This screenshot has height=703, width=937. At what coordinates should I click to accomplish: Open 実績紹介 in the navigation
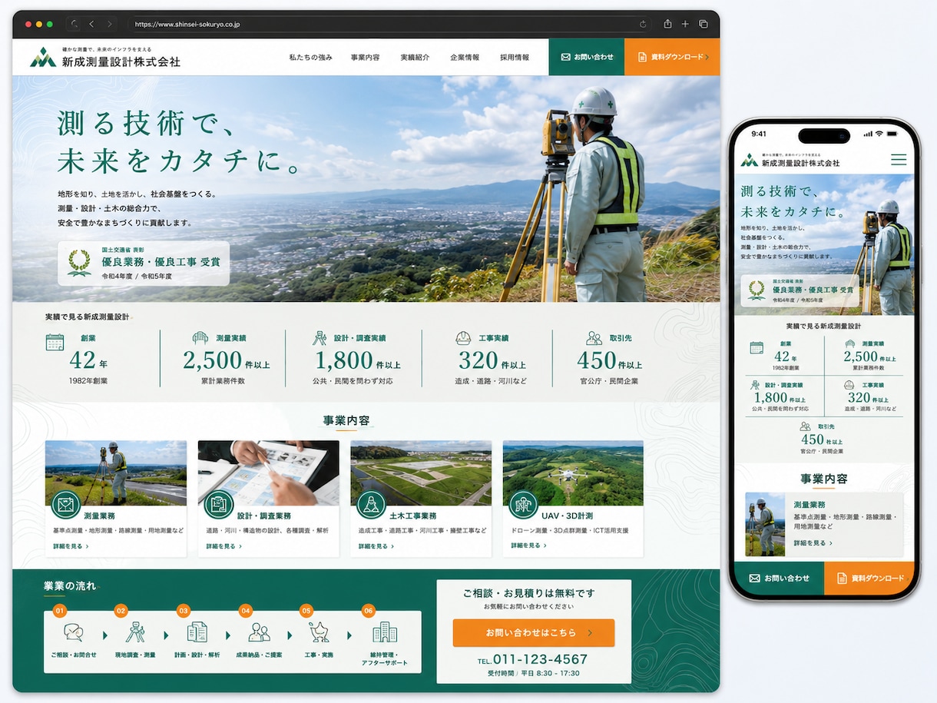coord(415,58)
